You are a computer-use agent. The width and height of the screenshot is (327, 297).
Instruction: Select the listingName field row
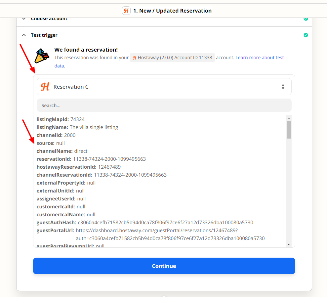click(x=77, y=127)
